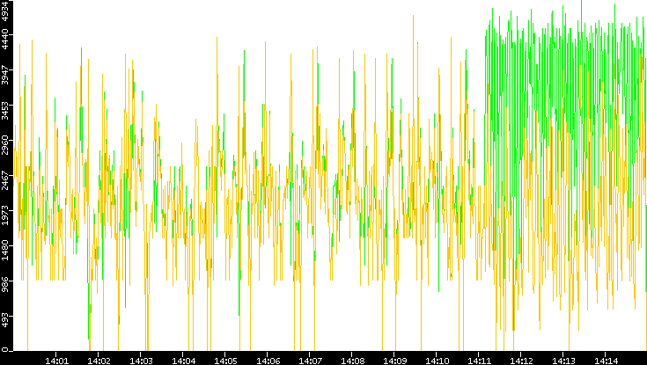This screenshot has height=365, width=647.
Task: Select the 493 value on vertical axis
Action: pyautogui.click(x=5, y=320)
